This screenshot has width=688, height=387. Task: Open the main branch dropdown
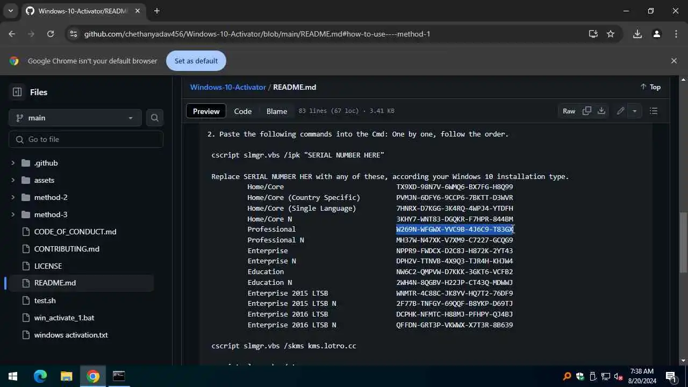coord(75,118)
